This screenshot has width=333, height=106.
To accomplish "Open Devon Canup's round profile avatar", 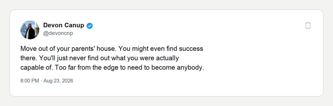I will point(30,30).
